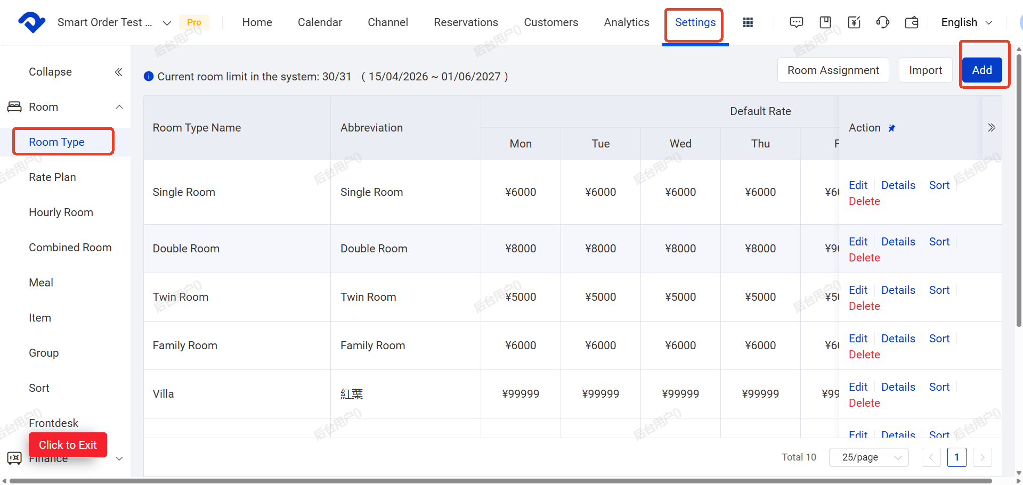Delete the Double Room row

click(864, 258)
